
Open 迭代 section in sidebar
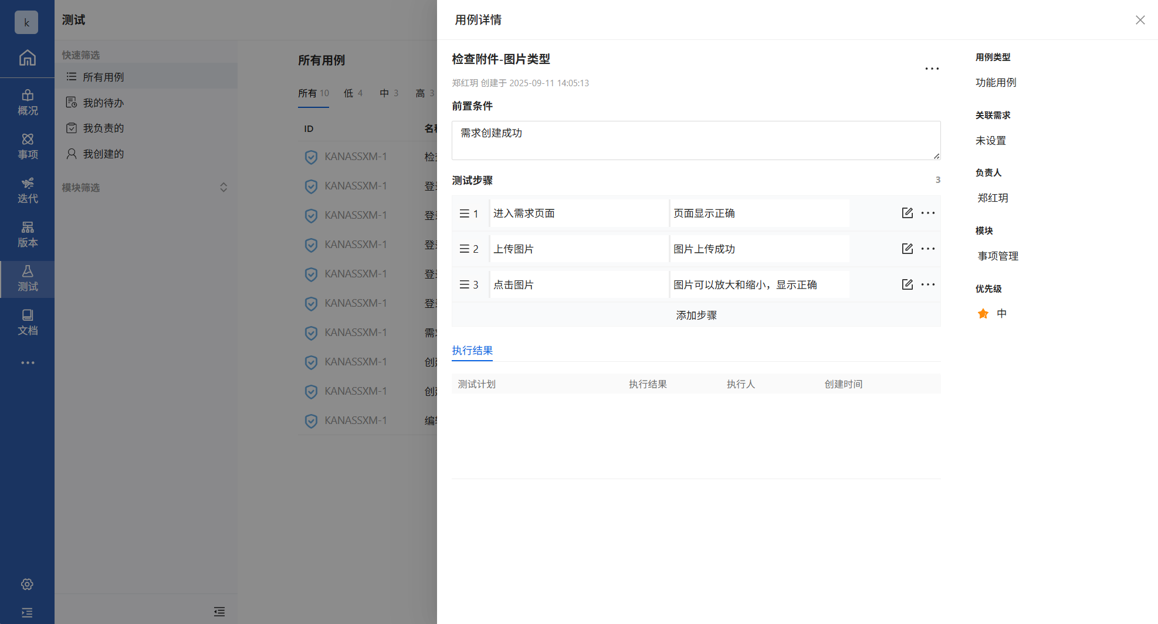[27, 191]
